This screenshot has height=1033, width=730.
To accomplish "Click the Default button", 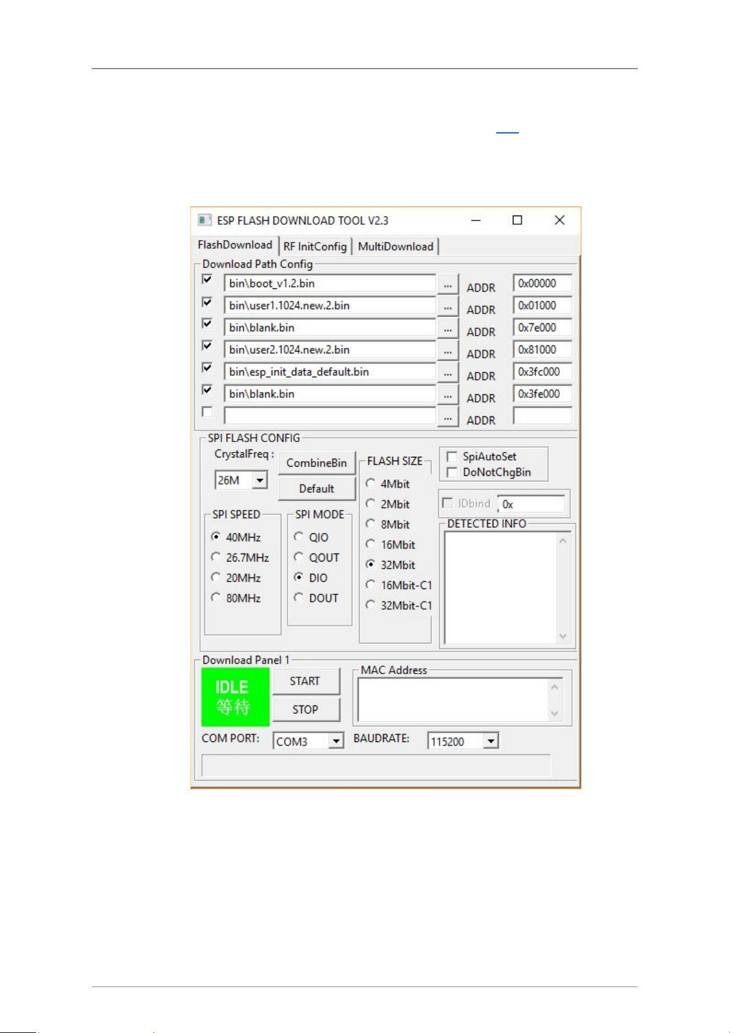I will pyautogui.click(x=316, y=489).
